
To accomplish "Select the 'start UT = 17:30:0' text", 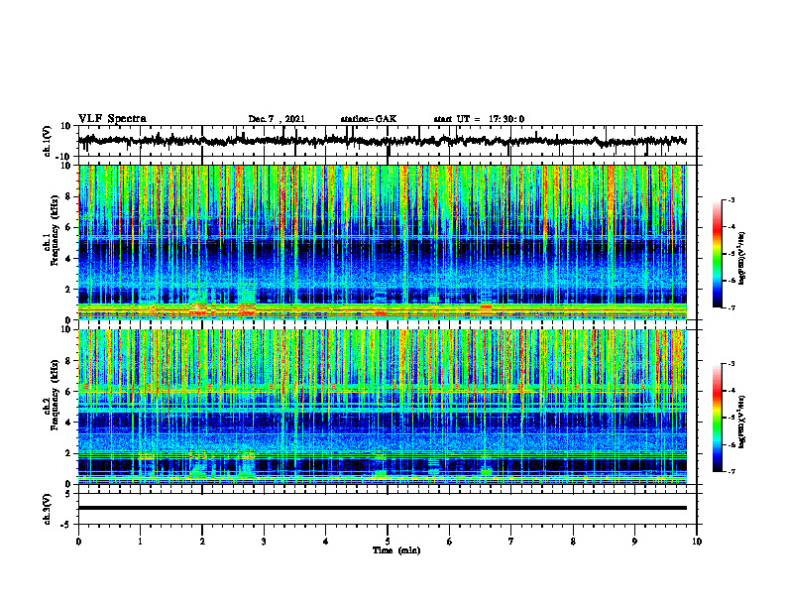I will (479, 119).
